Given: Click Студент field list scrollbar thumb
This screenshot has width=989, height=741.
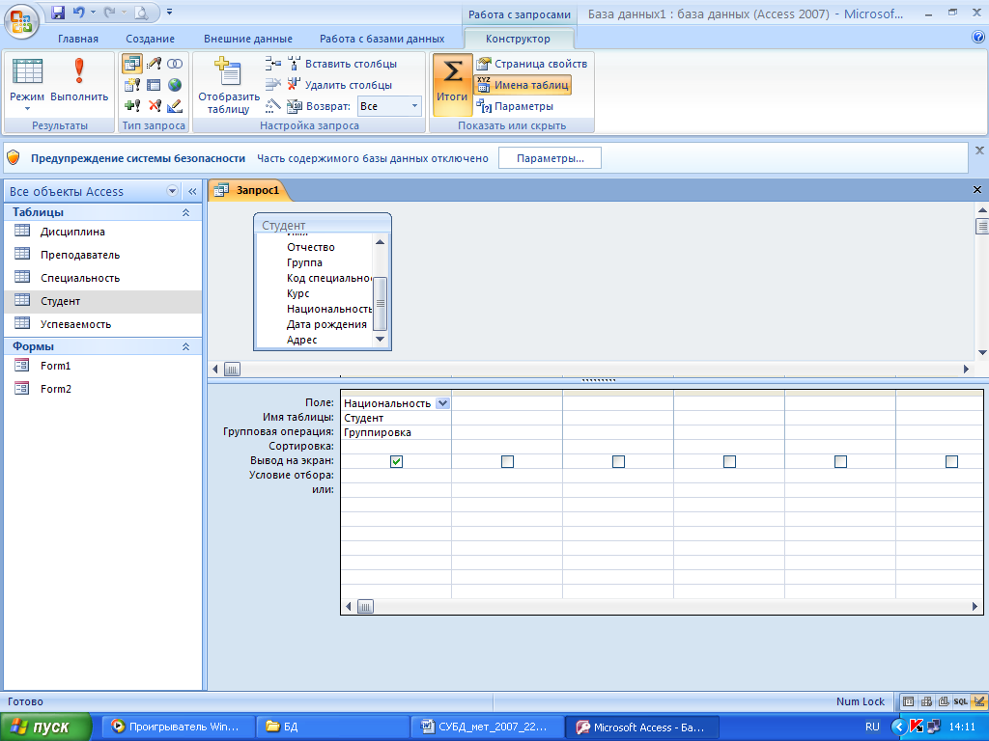Looking at the screenshot, I should (x=380, y=304).
